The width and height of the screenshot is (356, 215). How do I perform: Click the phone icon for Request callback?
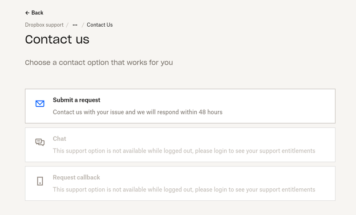[40, 181]
